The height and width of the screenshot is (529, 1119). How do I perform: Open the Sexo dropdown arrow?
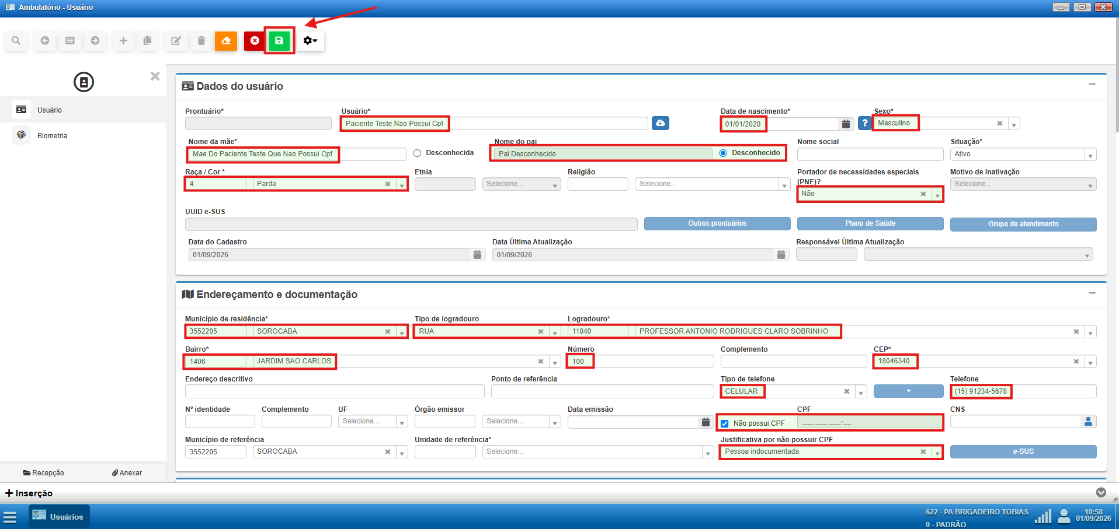click(1014, 124)
